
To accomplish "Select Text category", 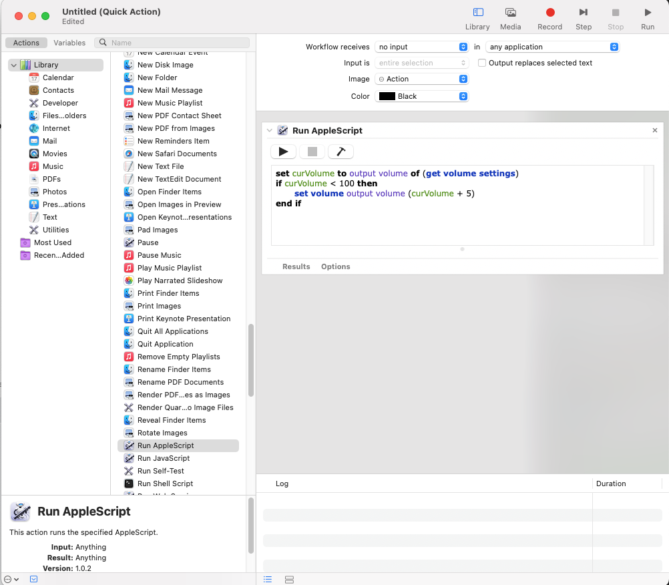I will tap(49, 217).
